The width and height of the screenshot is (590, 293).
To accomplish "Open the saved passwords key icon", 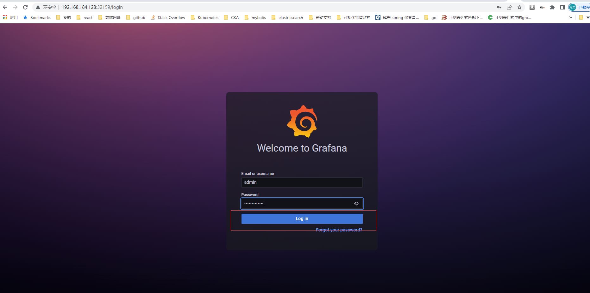I will tap(499, 7).
